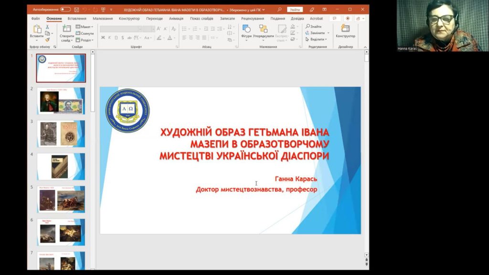Click the Знайти find button
Image resolution: width=489 pixels, height=275 pixels.
(314, 27)
